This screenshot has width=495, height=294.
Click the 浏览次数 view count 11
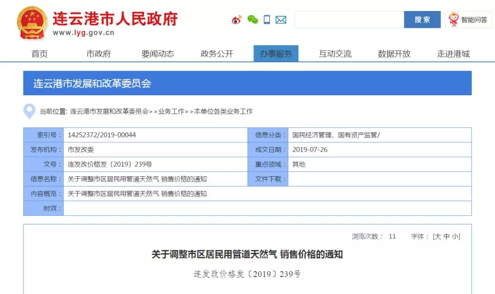point(392,237)
